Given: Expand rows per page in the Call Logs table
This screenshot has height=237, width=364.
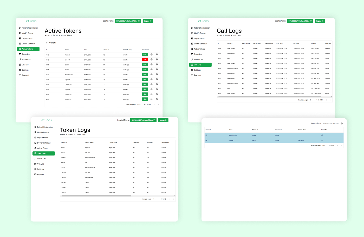Looking at the screenshot, I should point(311,100).
